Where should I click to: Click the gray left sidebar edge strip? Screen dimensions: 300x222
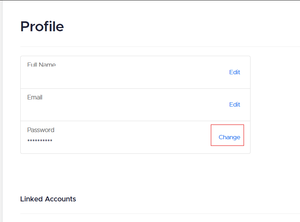pyautogui.click(x=1, y=111)
